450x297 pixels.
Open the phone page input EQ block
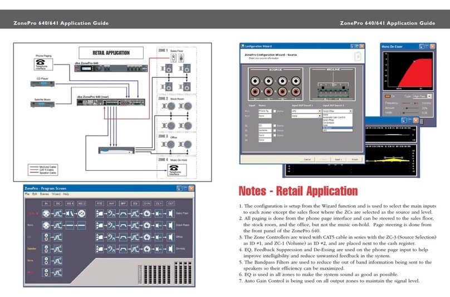[x=58, y=213]
